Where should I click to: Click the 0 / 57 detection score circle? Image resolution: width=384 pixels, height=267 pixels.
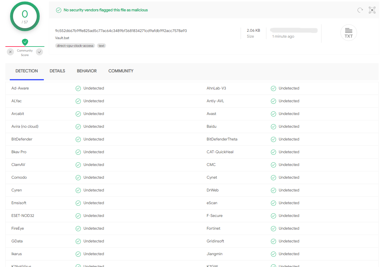pos(25,17)
